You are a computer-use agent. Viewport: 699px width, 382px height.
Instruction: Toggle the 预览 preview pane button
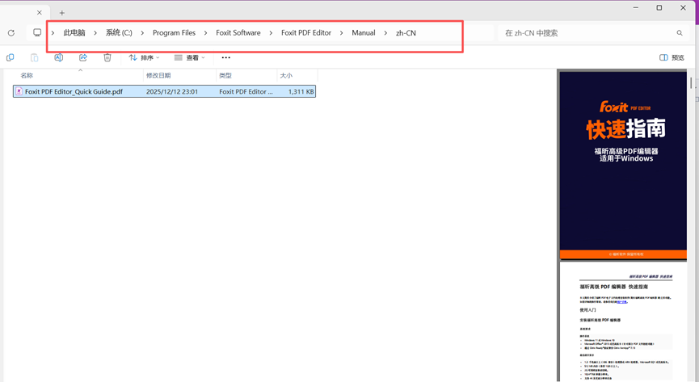(672, 58)
